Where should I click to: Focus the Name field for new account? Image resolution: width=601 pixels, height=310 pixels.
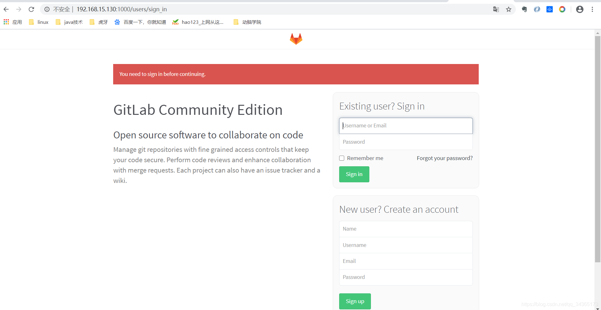tap(406, 229)
